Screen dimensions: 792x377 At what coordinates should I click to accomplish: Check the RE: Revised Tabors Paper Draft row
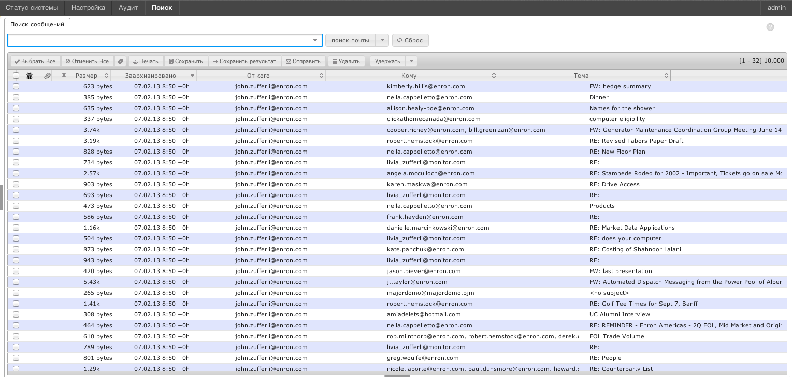[16, 141]
